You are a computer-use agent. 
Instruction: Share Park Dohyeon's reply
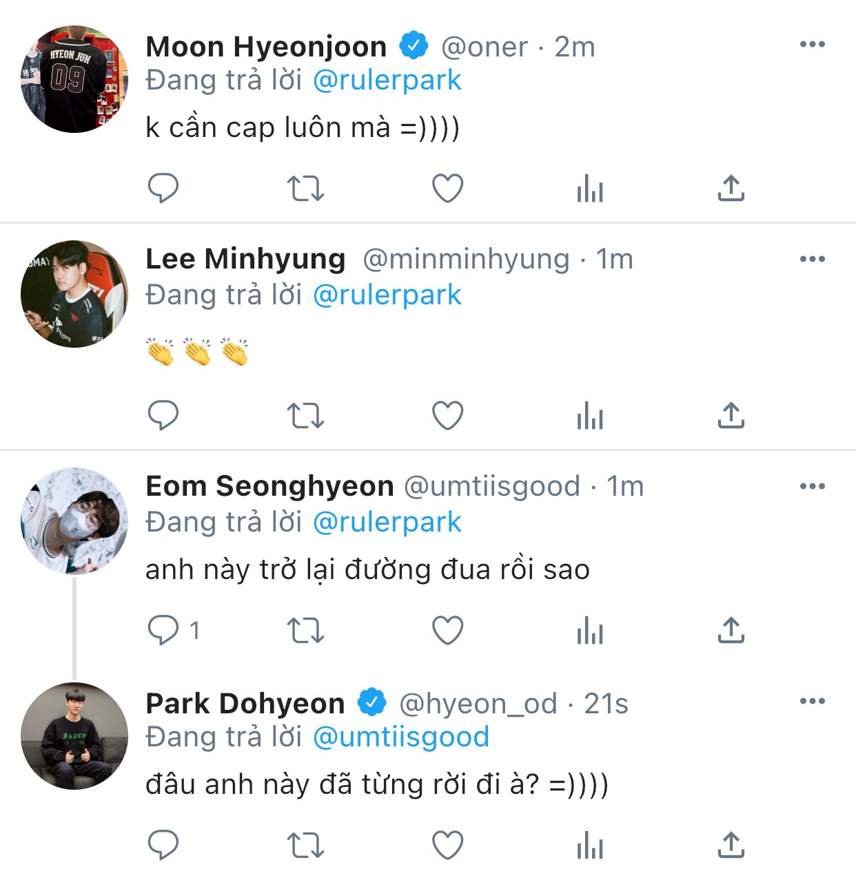pyautogui.click(x=731, y=845)
